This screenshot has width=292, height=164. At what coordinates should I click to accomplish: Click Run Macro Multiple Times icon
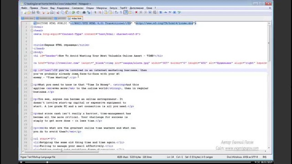(150, 12)
